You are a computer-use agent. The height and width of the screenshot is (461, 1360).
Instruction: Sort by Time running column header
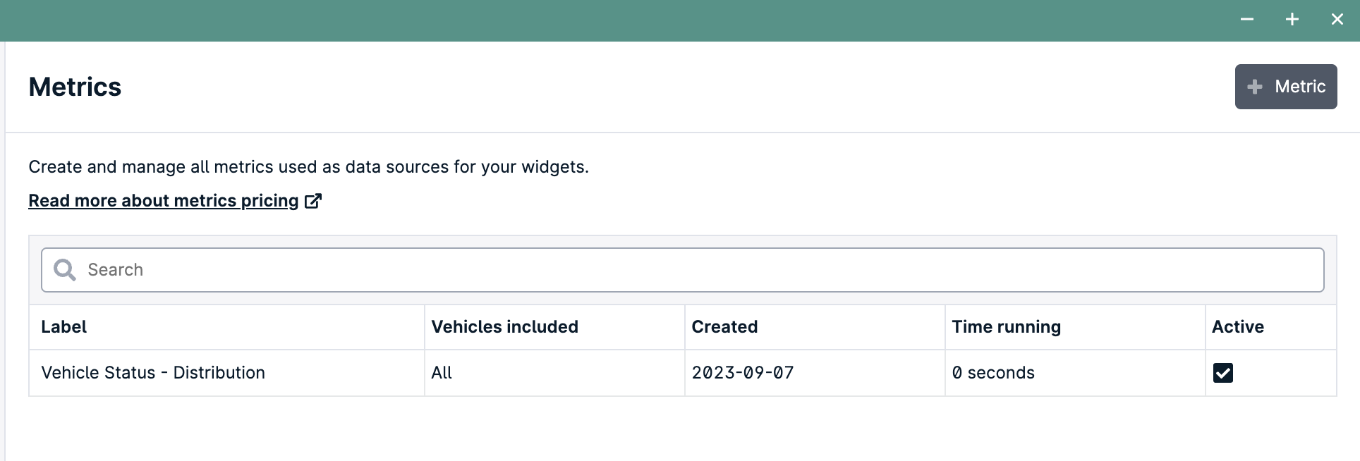tap(1007, 327)
